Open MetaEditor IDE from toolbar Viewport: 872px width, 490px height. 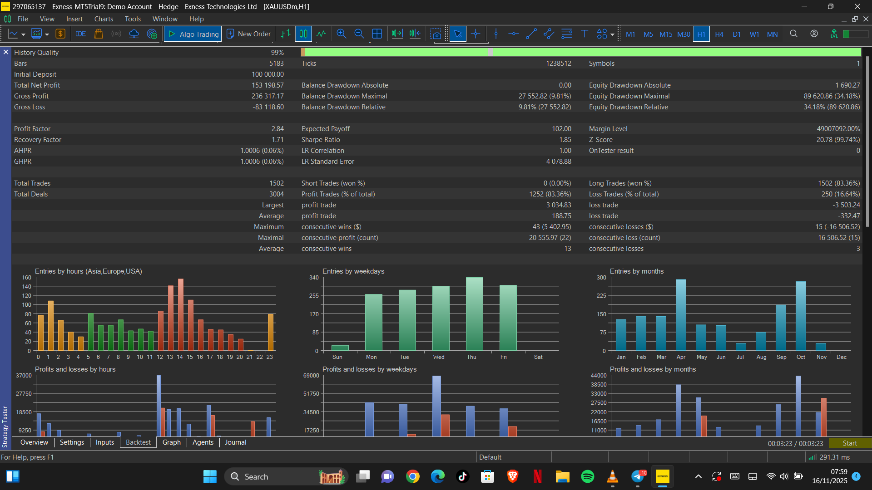coord(81,34)
